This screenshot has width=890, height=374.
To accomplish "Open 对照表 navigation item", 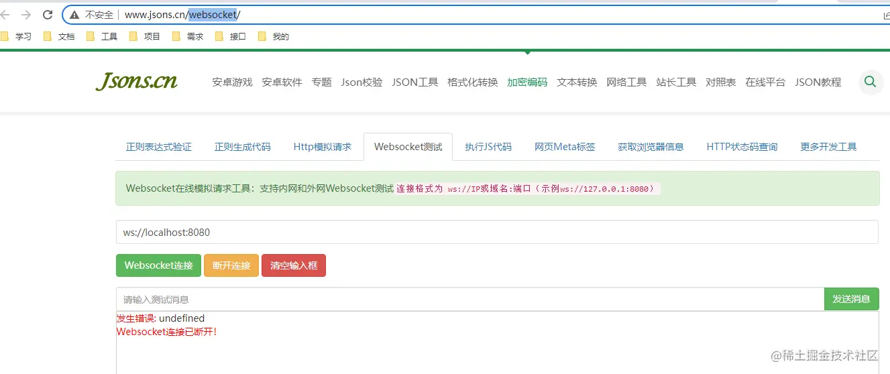I will pos(721,82).
